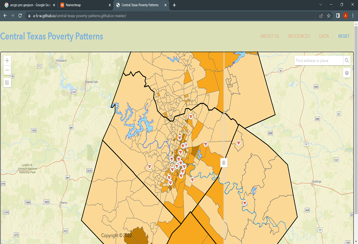Open the RESOURCES link
The height and width of the screenshot is (244, 358).
[x=299, y=36]
